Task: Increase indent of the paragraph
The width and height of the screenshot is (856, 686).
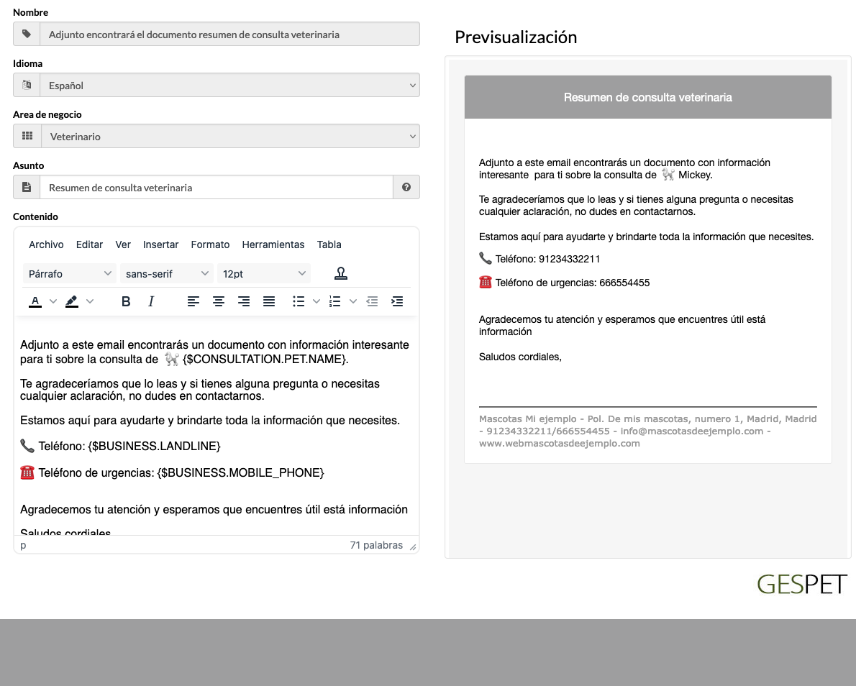Action: tap(397, 301)
